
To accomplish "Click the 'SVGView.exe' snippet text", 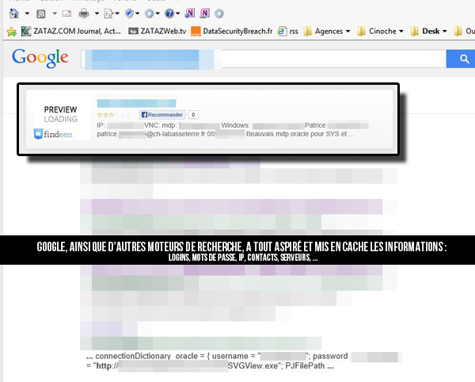I will click(253, 366).
